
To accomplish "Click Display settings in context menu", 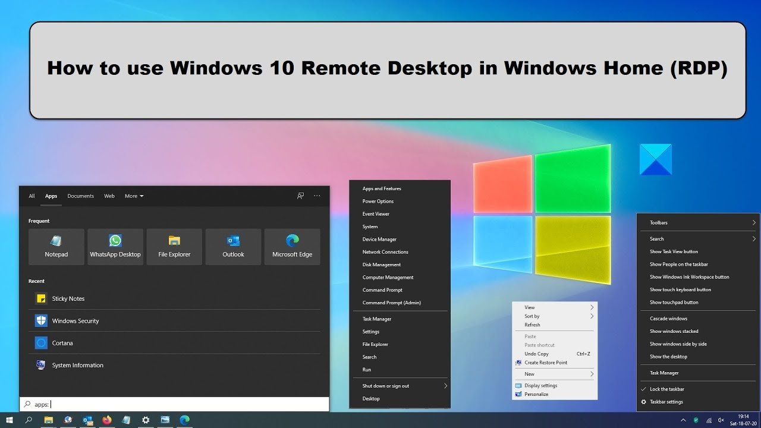I will pos(540,385).
